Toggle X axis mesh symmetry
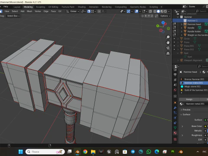The height and width of the screenshot is (156, 208). pos(146,16)
